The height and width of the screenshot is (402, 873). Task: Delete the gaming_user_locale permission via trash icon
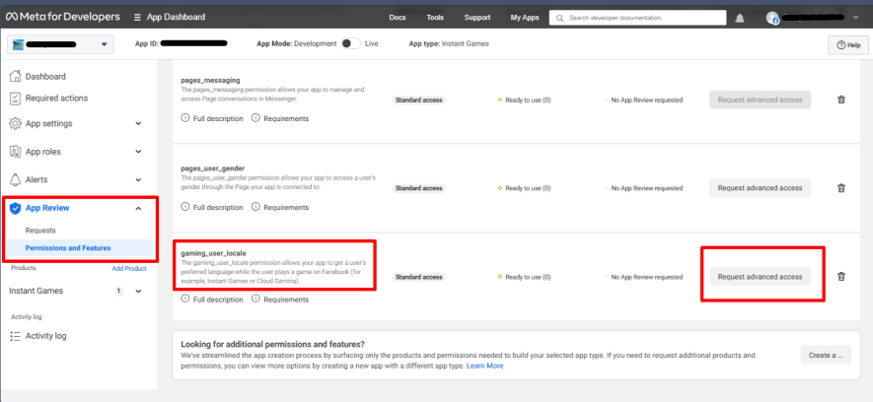click(841, 276)
